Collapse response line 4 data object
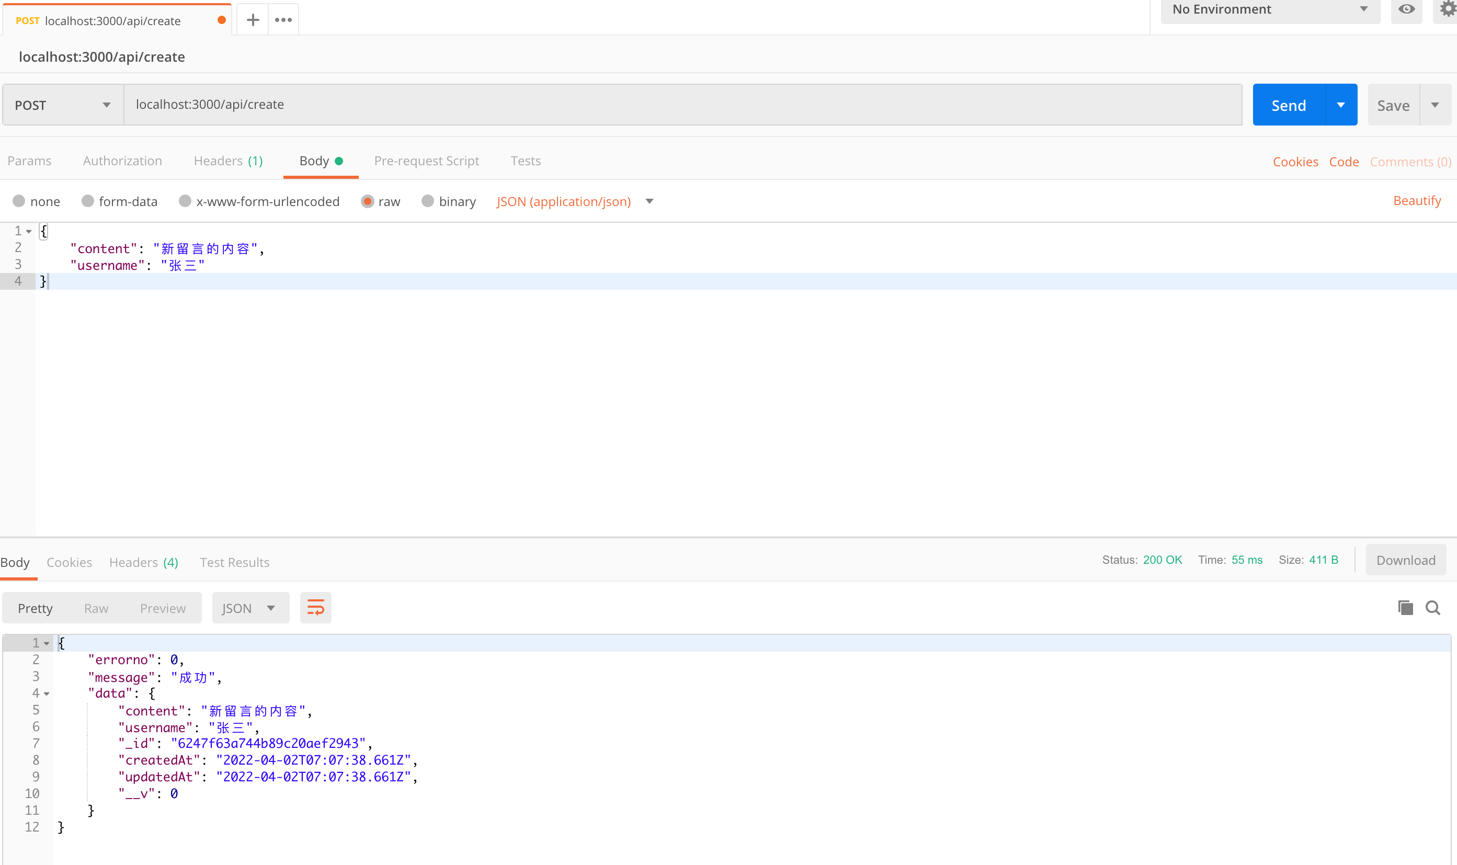Screen dimensions: 1457x865 (x=47, y=693)
